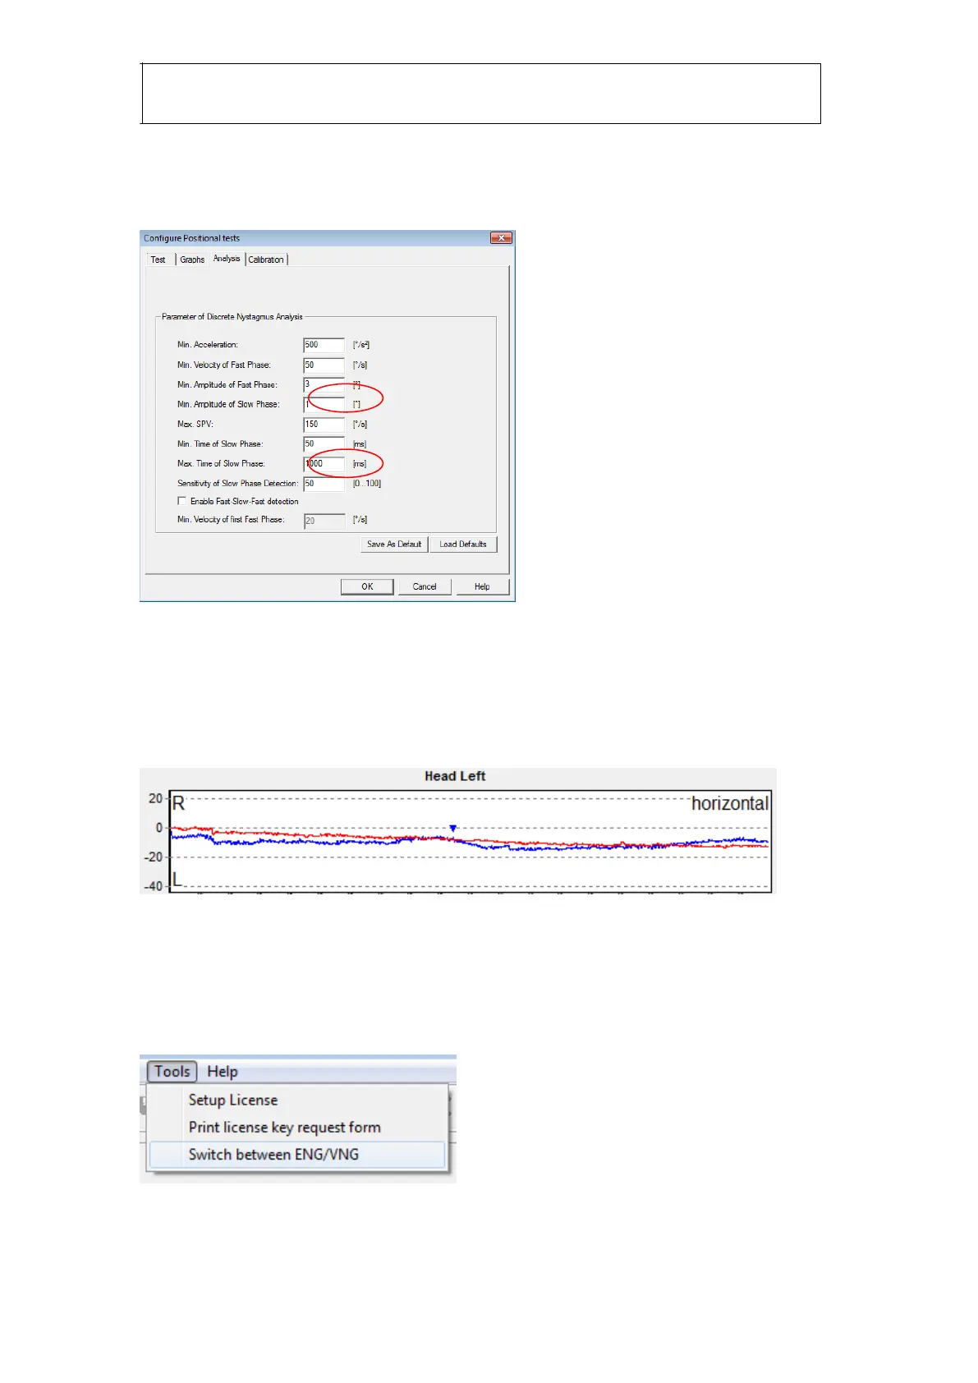Open Help in the configuration dialog
The image size is (978, 1383).
(x=482, y=586)
